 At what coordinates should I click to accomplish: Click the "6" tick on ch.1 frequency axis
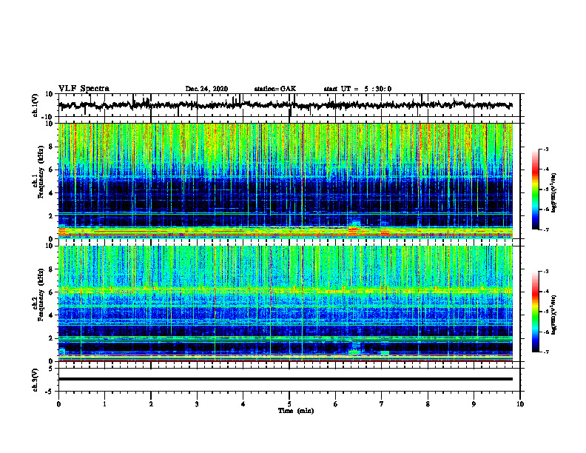click(50, 170)
